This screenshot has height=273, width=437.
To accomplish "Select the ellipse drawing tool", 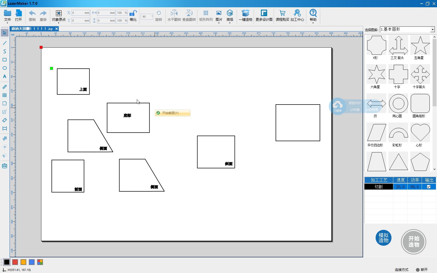I will pos(4,68).
